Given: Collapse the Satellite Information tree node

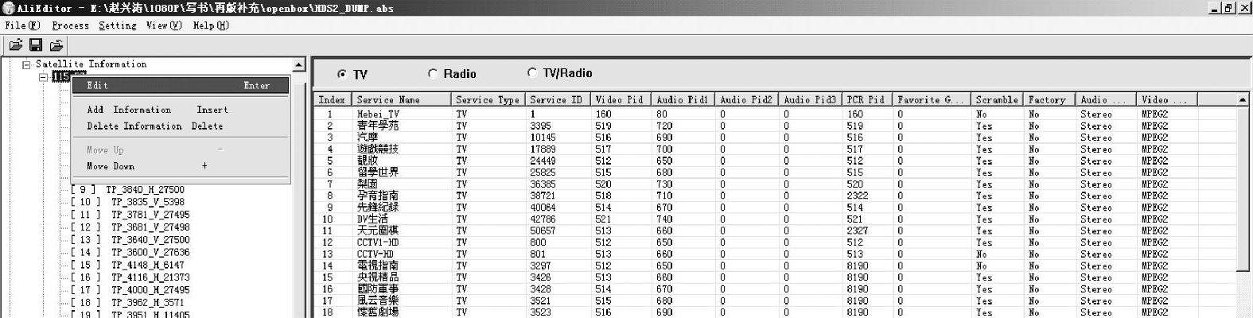Looking at the screenshot, I should click(26, 64).
